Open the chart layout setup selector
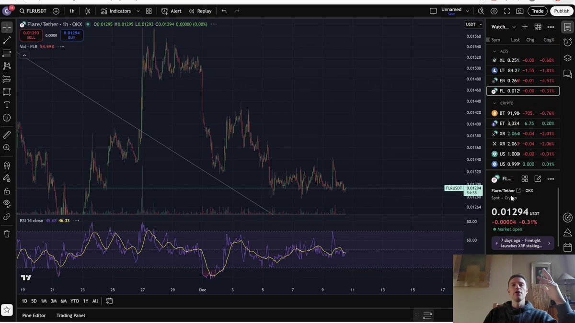The image size is (575, 323). (x=433, y=11)
